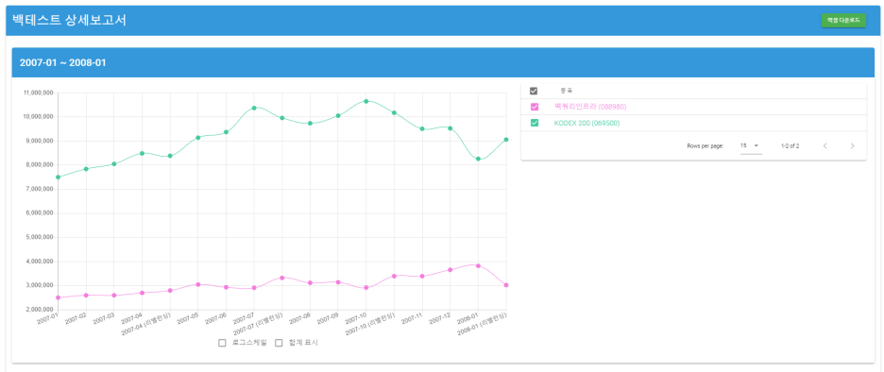The height and width of the screenshot is (372, 884).
Task: Uncheck the KODEX 200 (069500) checkbox
Action: tap(534, 123)
